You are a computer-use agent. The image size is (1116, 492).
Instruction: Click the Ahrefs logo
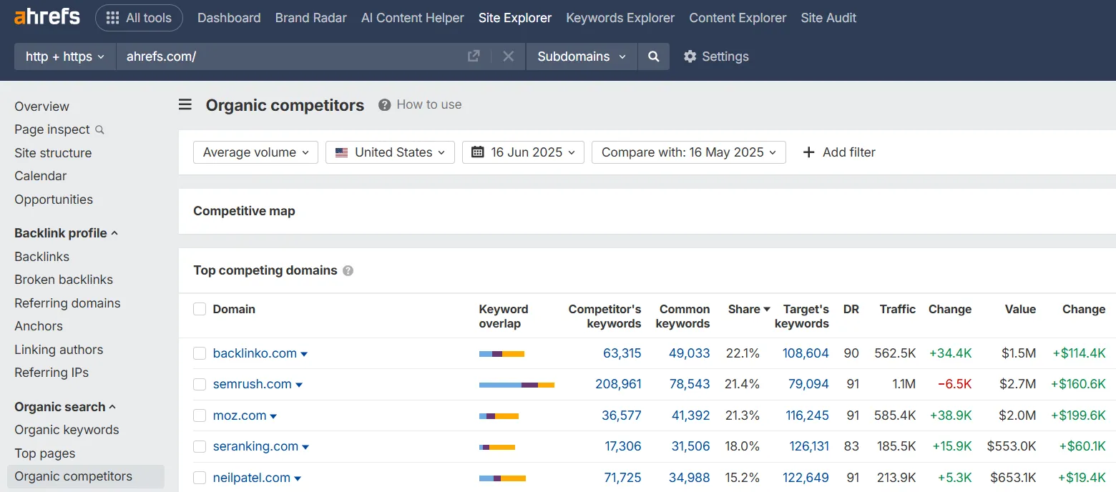tap(47, 17)
